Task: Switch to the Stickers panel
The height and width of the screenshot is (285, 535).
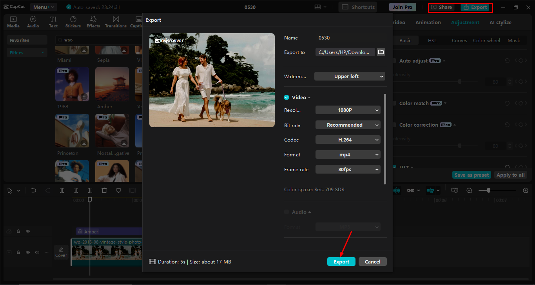Action: coord(73,22)
